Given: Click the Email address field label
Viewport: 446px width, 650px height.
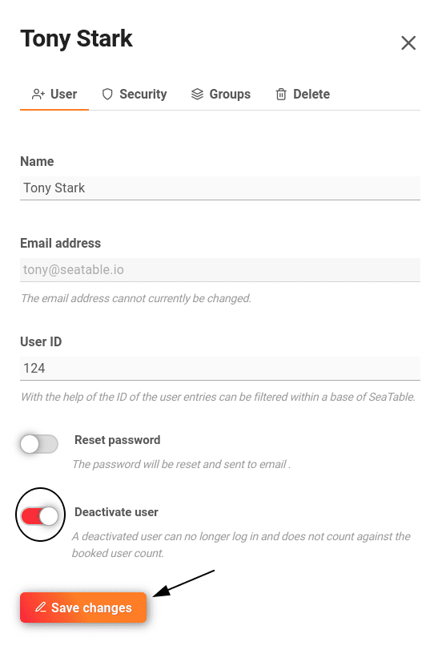Looking at the screenshot, I should [61, 244].
